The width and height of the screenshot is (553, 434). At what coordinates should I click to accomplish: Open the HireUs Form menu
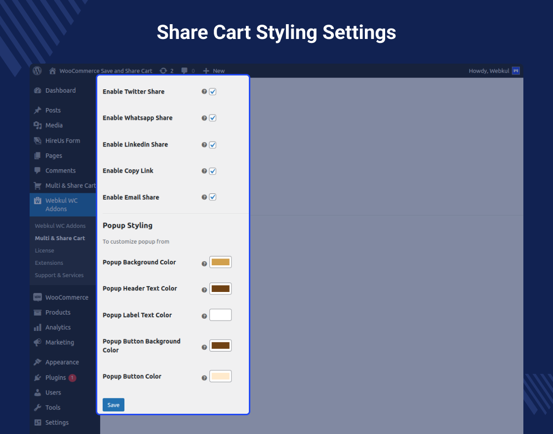pyautogui.click(x=63, y=141)
